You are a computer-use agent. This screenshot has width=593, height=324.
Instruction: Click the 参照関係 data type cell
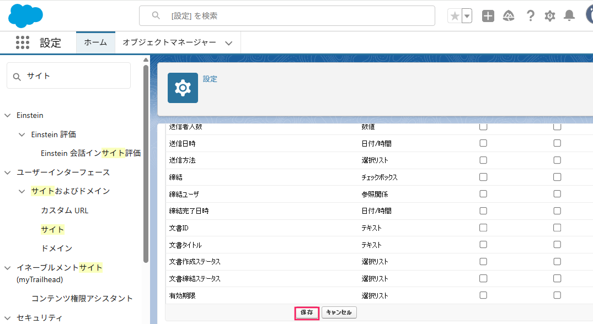point(375,194)
